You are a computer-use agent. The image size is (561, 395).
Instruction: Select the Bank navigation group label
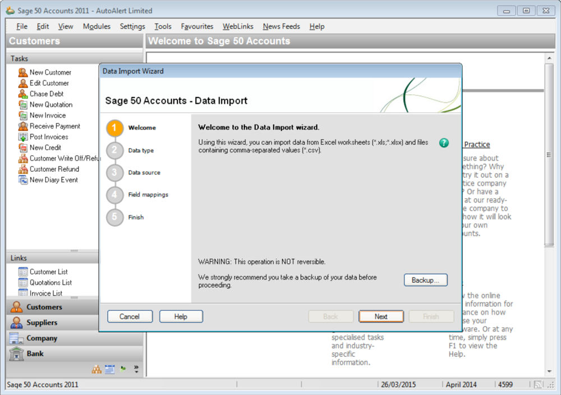click(x=35, y=353)
